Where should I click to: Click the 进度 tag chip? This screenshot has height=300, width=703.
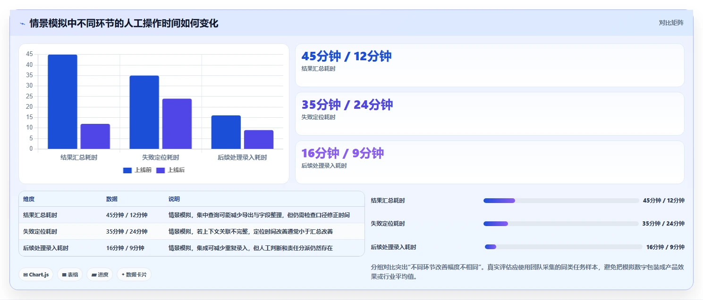(x=100, y=275)
